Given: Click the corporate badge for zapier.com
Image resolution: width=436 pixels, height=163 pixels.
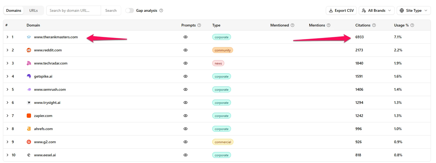Looking at the screenshot, I should (x=222, y=116).
